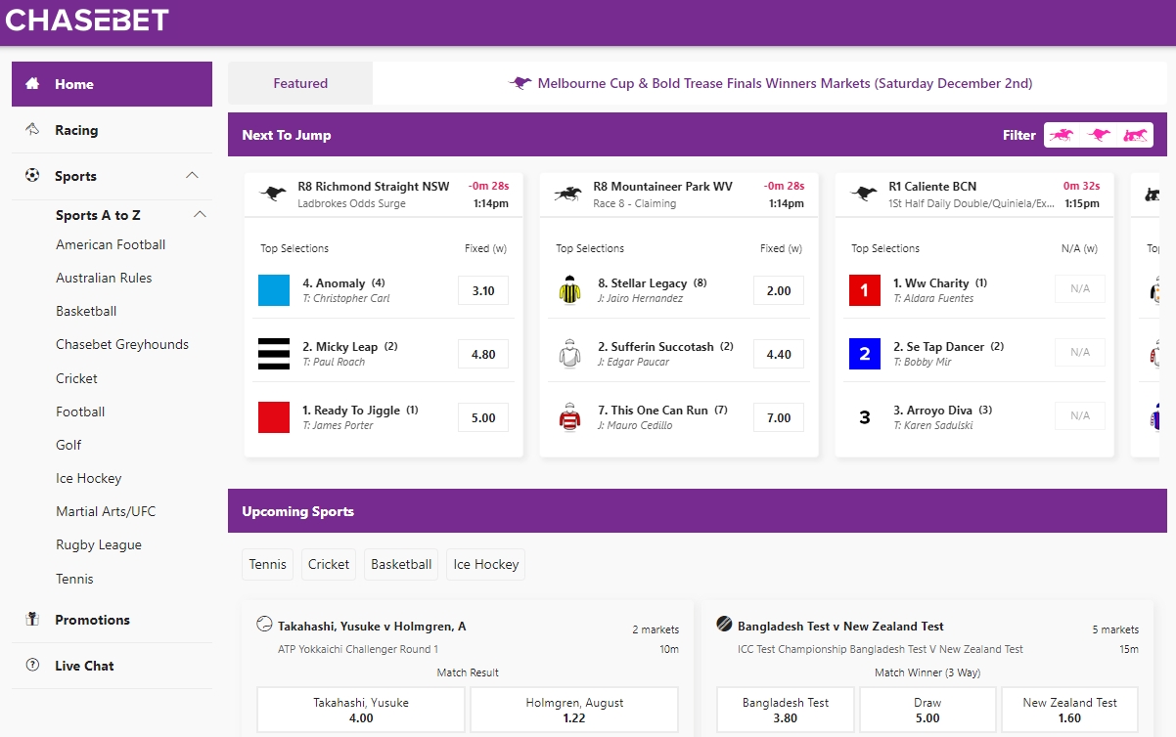This screenshot has width=1176, height=737.
Task: Click greyhound icon for Richmond Straight race
Action: (x=273, y=194)
